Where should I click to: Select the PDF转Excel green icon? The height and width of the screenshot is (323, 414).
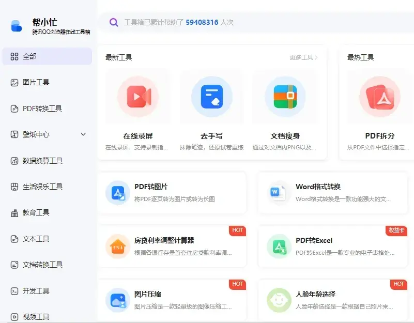pyautogui.click(x=279, y=247)
